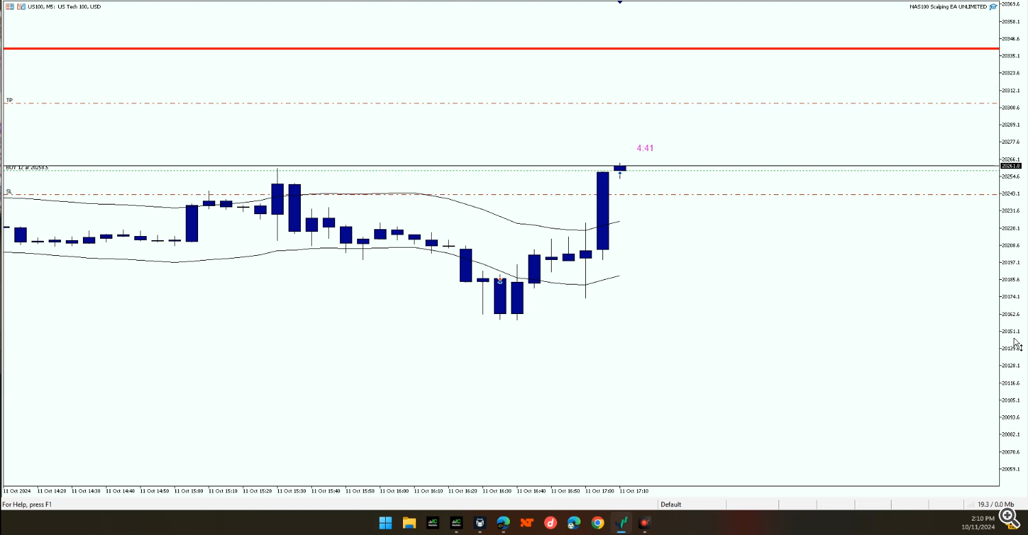Click the 20220.1 price scale label
This screenshot has width=1028, height=535.
click(x=1010, y=228)
